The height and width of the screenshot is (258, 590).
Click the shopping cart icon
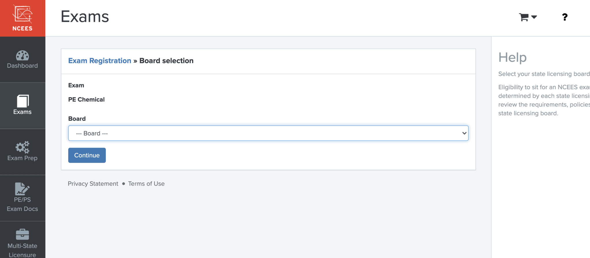[524, 17]
